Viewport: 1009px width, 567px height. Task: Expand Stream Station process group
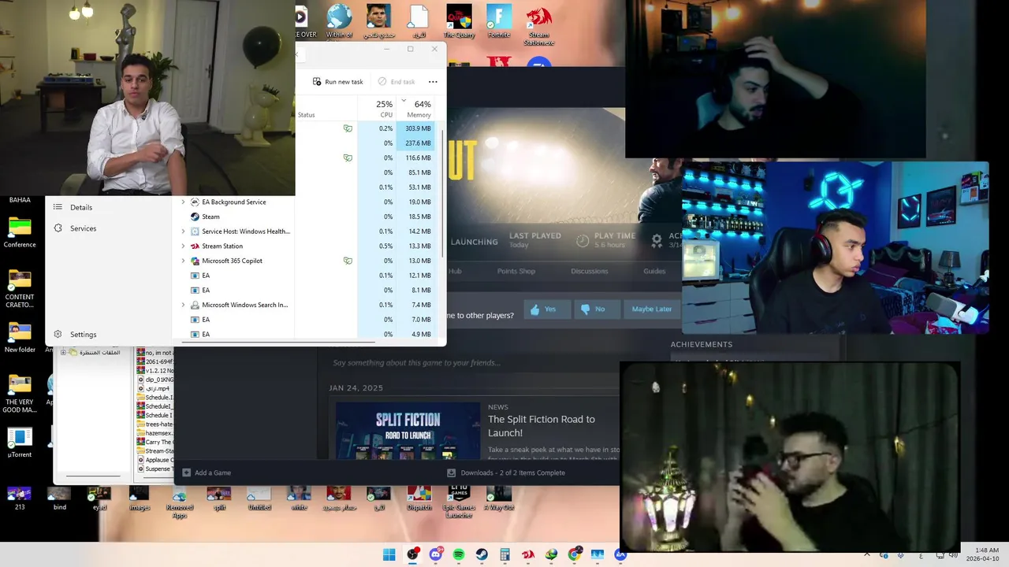(184, 246)
